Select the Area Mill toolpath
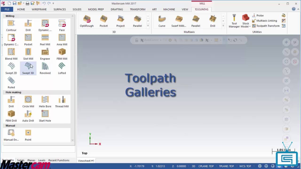This screenshot has height=169, width=301. (x=62, y=40)
